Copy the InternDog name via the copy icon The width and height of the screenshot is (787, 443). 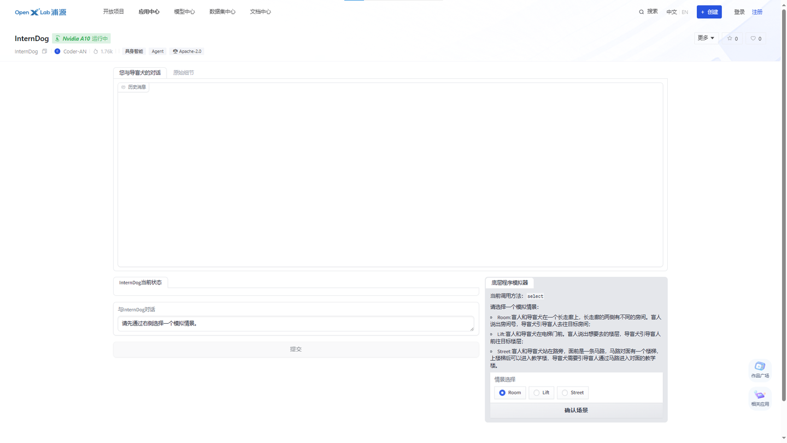point(44,51)
